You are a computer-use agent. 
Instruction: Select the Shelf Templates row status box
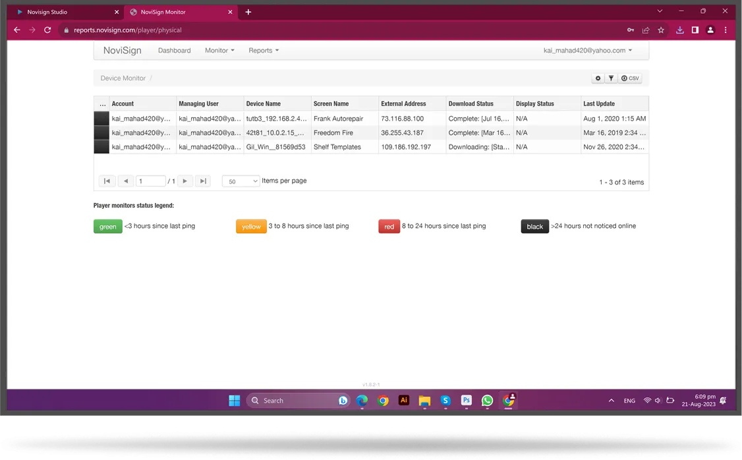[101, 146]
